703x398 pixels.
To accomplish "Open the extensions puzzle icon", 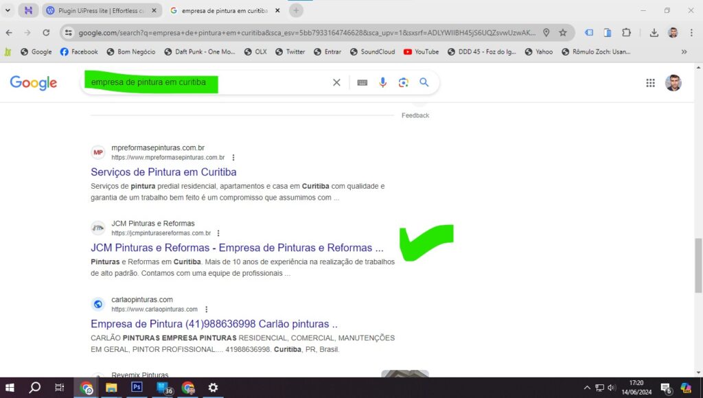I will [x=626, y=33].
